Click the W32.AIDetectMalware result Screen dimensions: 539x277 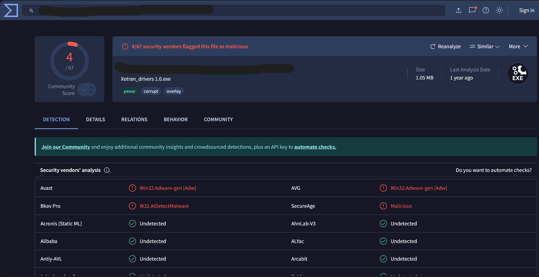point(164,206)
